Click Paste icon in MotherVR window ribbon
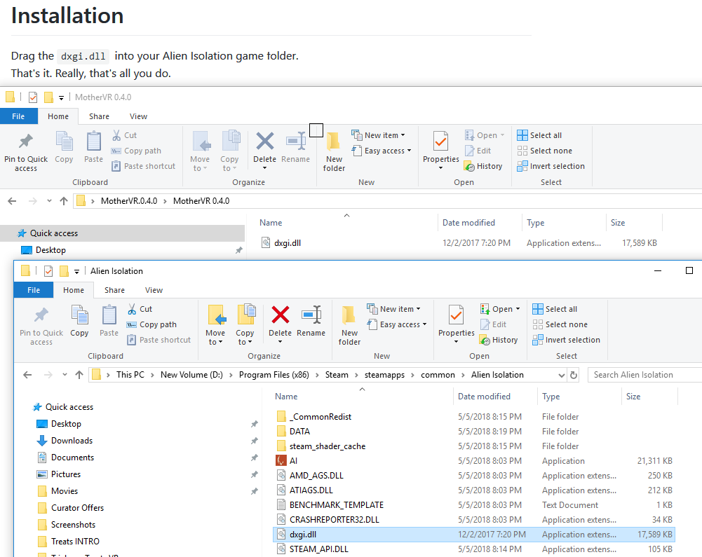The width and height of the screenshot is (702, 557). tap(93, 142)
